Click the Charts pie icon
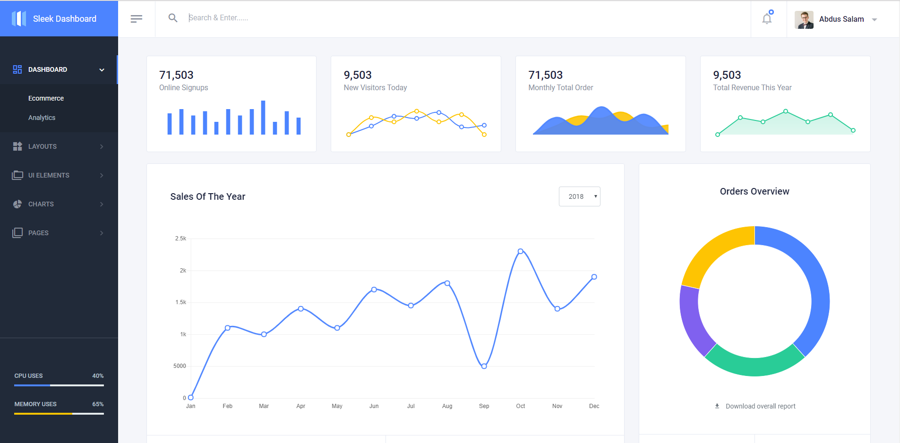 17,204
